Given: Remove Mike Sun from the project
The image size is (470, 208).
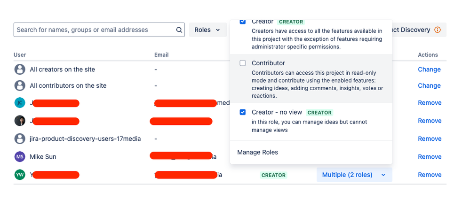Looking at the screenshot, I should [430, 157].
